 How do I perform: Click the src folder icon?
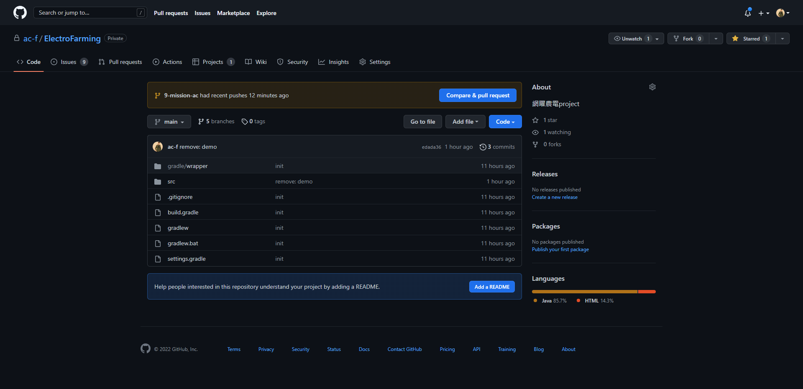158,182
